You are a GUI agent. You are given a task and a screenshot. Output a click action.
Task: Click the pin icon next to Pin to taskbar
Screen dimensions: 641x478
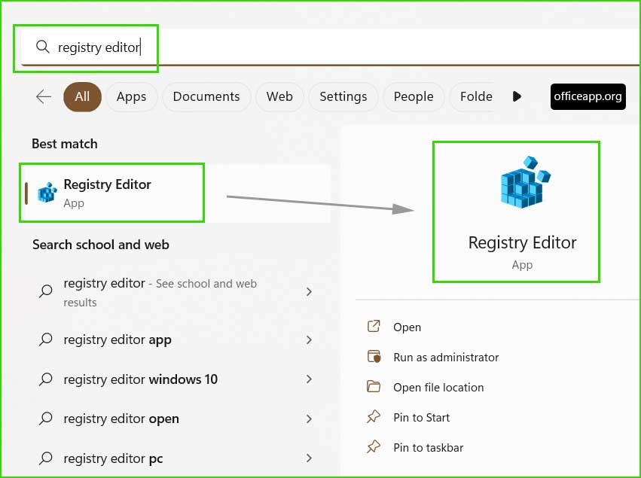coord(374,446)
